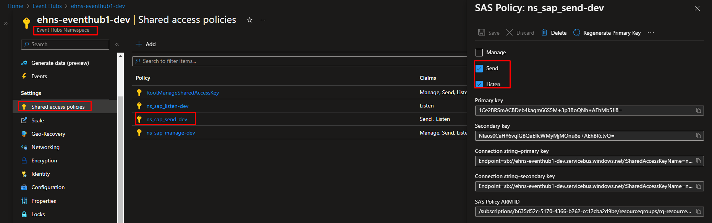Open RootManageSharedAccessKey policy

coord(183,93)
